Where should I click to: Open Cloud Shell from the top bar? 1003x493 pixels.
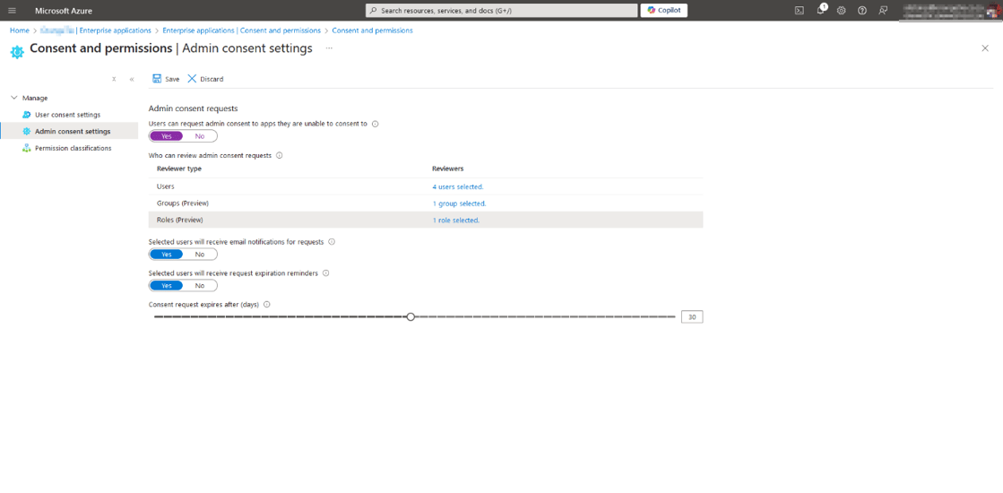[799, 10]
